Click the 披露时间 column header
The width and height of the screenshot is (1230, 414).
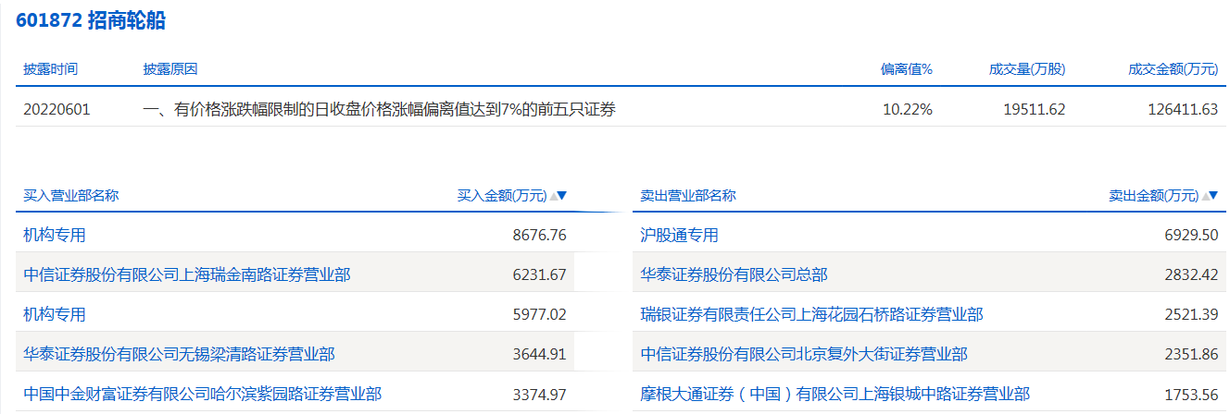tap(50, 69)
